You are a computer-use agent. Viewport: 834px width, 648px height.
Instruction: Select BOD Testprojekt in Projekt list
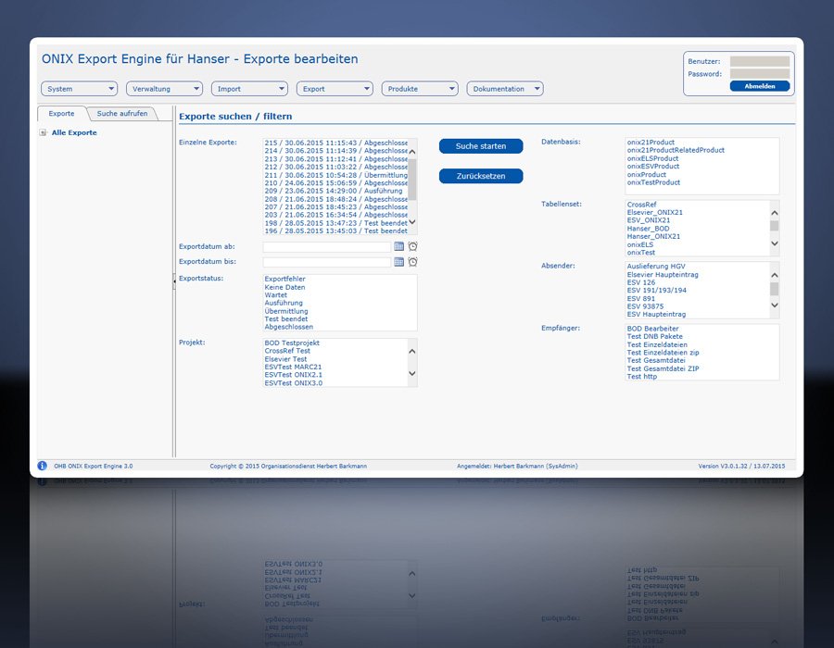click(x=292, y=343)
